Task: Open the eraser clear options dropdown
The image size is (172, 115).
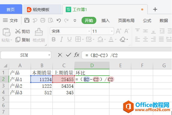Action: coord(127,39)
